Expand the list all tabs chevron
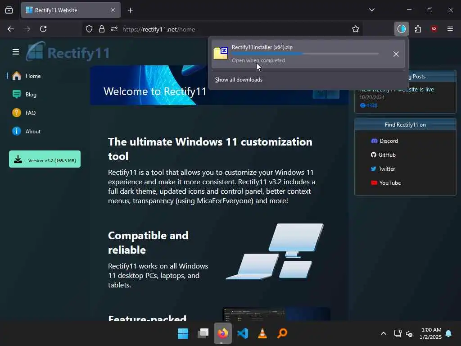Image resolution: width=461 pixels, height=346 pixels. pyautogui.click(x=371, y=10)
